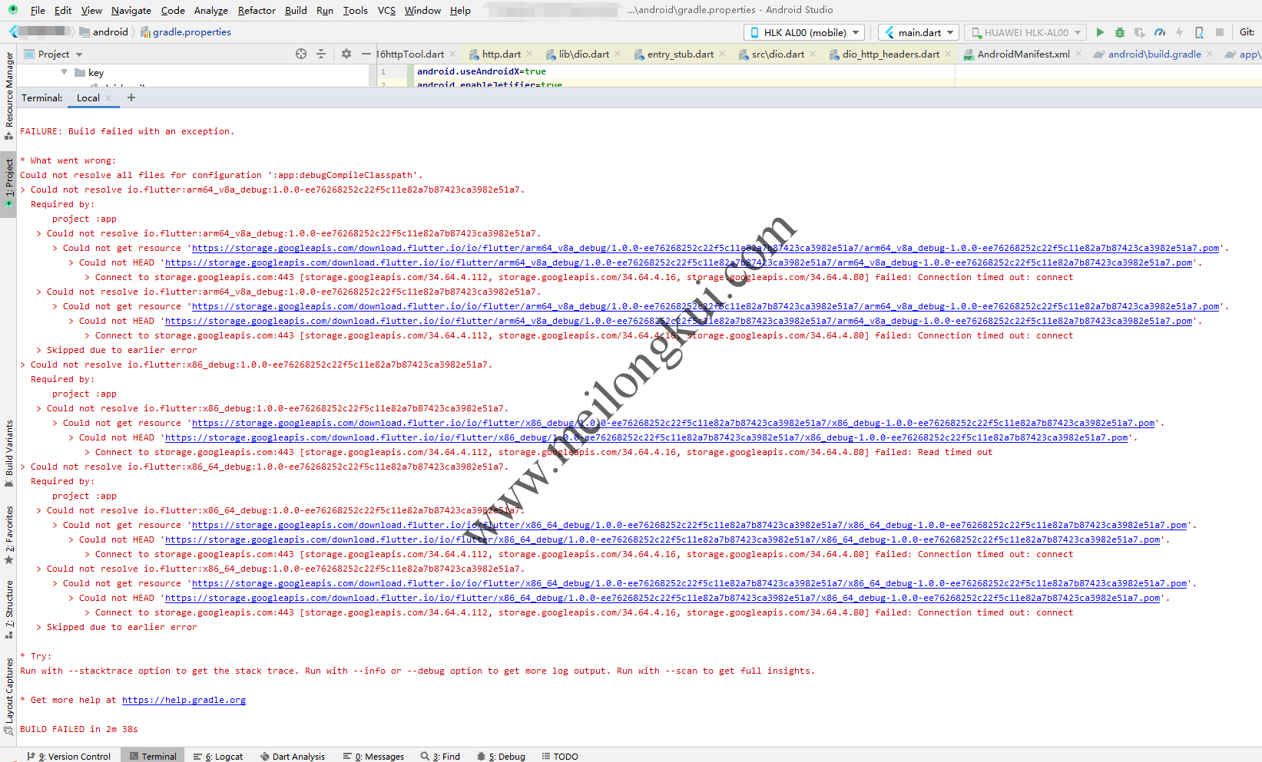
Task: Stop the running process square icon
Action: 1220,32
